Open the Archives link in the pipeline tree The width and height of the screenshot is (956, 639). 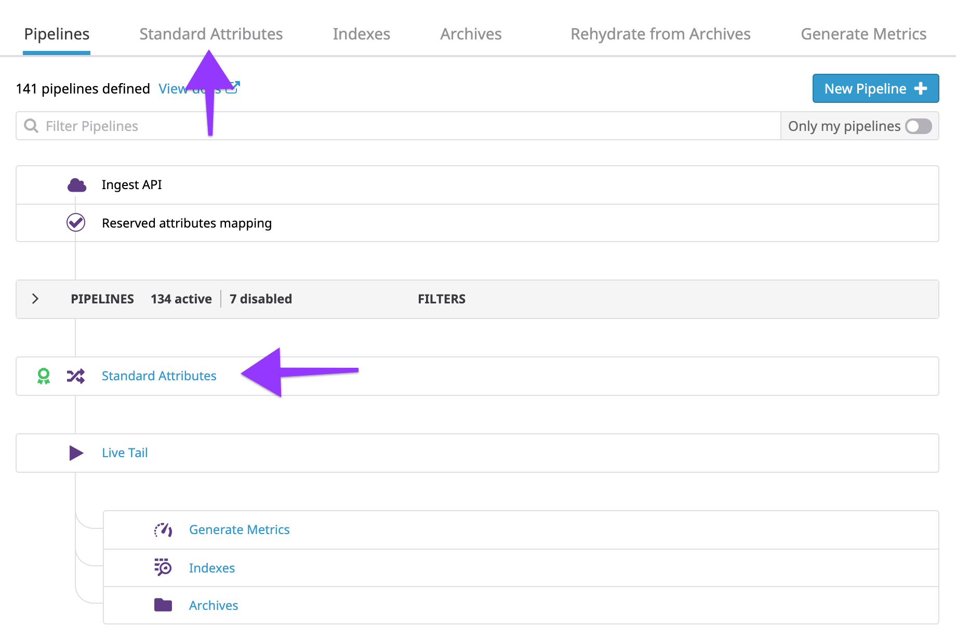[214, 606]
